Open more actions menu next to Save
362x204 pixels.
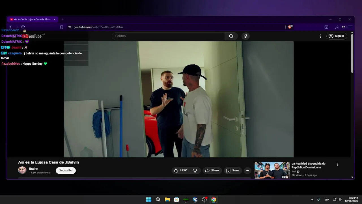pyautogui.click(x=247, y=170)
